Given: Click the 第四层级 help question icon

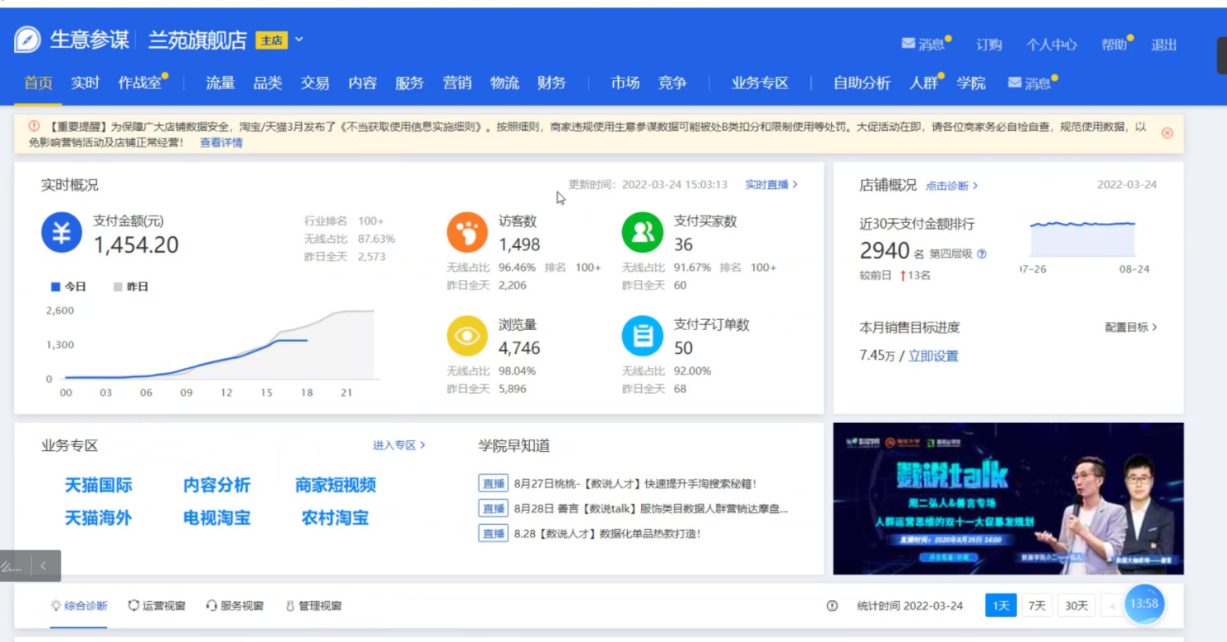Looking at the screenshot, I should pyautogui.click(x=982, y=254).
